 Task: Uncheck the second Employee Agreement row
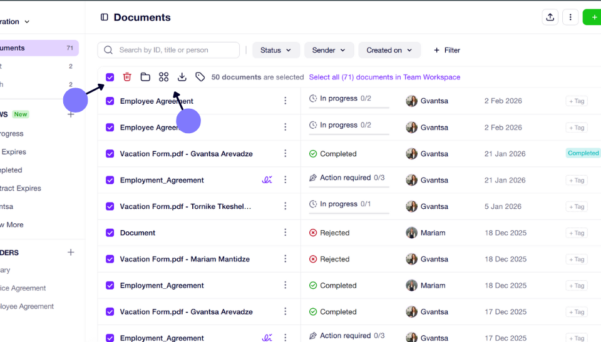coord(110,128)
